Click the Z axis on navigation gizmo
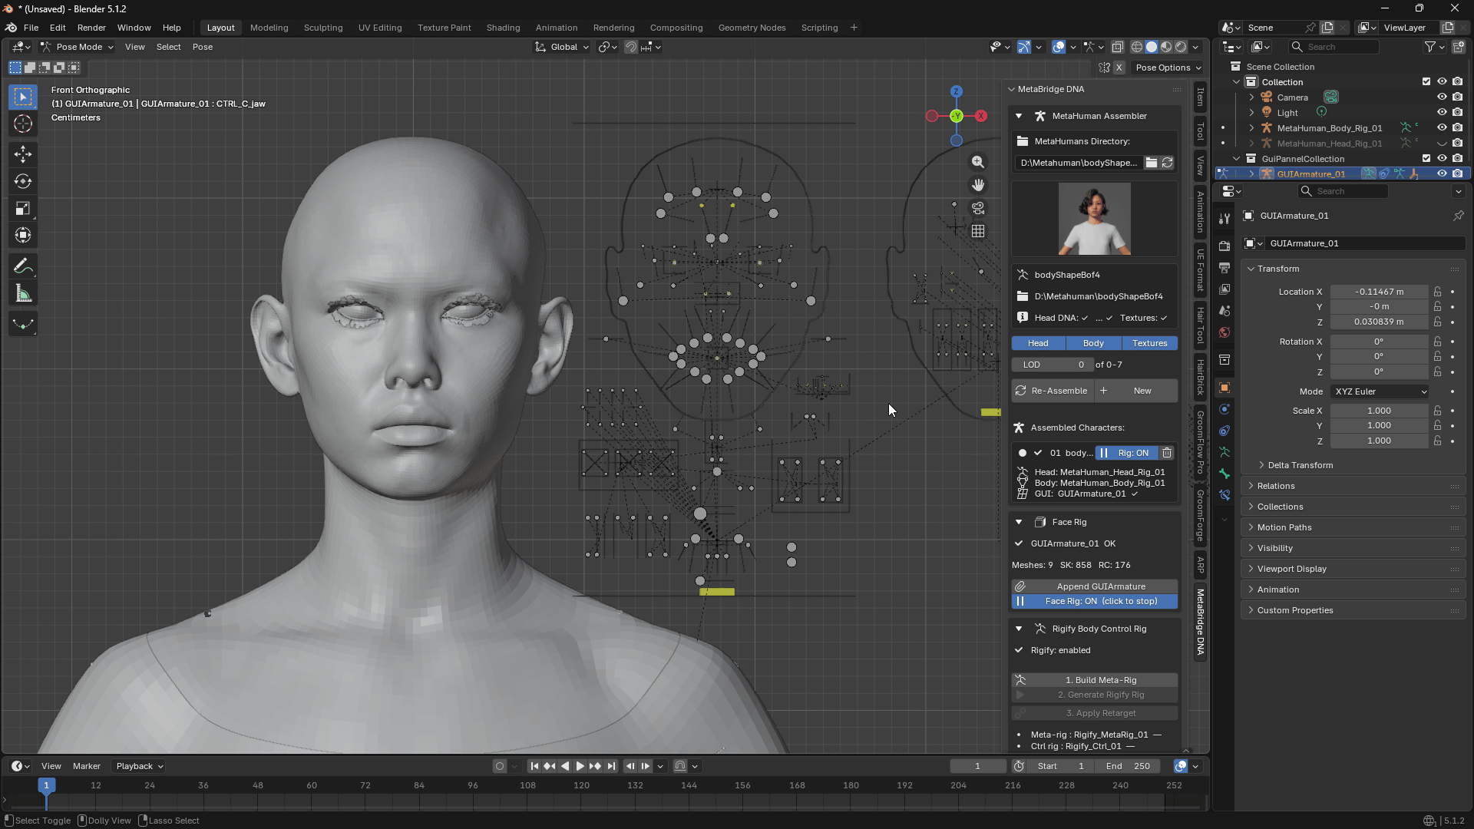 click(956, 91)
